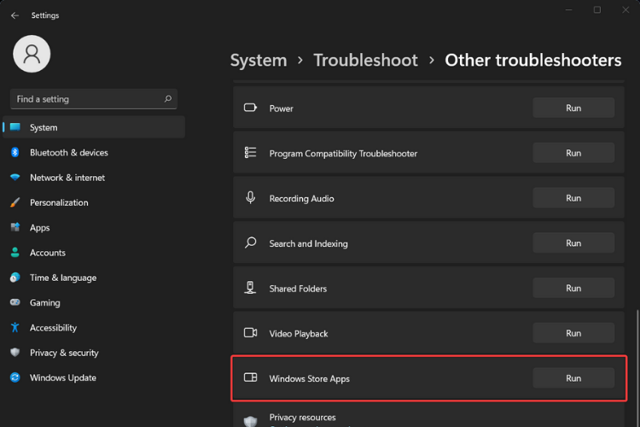Navigate to System in breadcrumb
640x427 pixels.
pyautogui.click(x=259, y=61)
